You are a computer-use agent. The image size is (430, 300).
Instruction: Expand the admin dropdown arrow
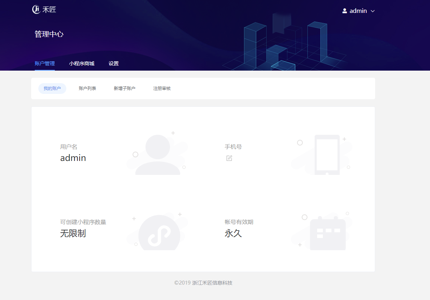click(373, 11)
